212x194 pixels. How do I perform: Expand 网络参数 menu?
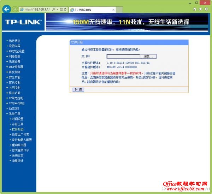(x=14, y=57)
